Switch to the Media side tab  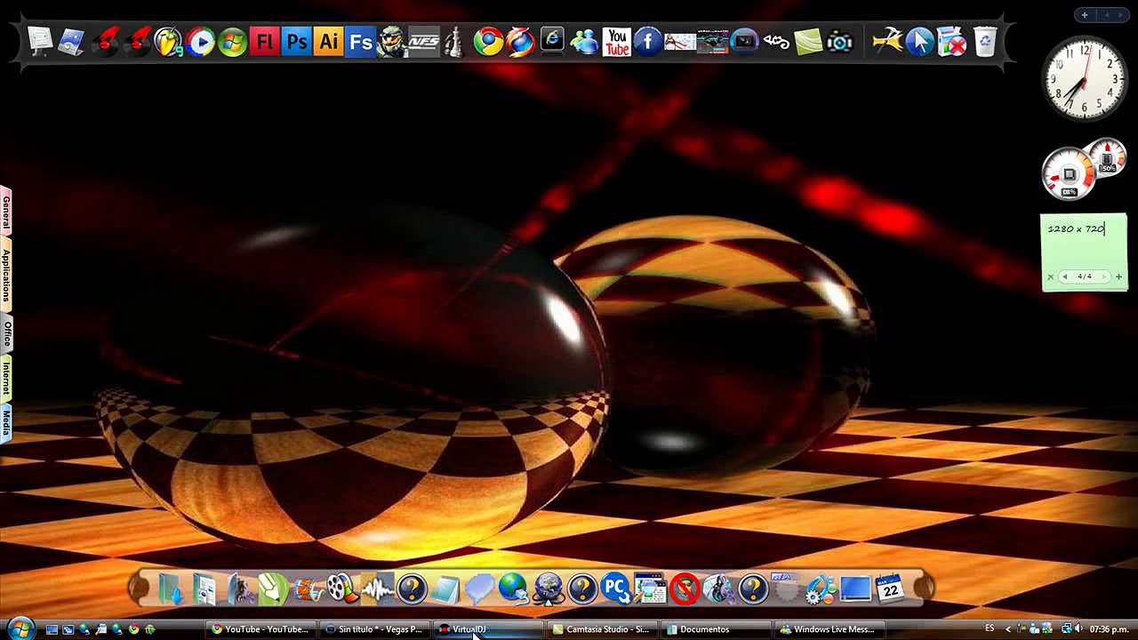click(x=6, y=423)
